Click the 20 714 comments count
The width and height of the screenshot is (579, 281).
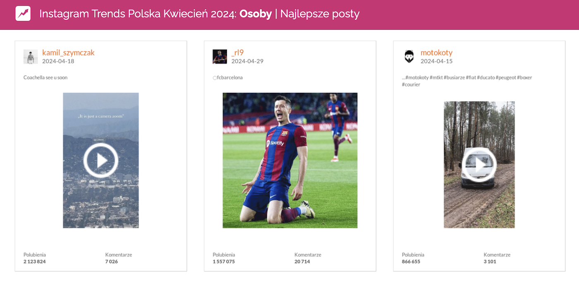302,262
